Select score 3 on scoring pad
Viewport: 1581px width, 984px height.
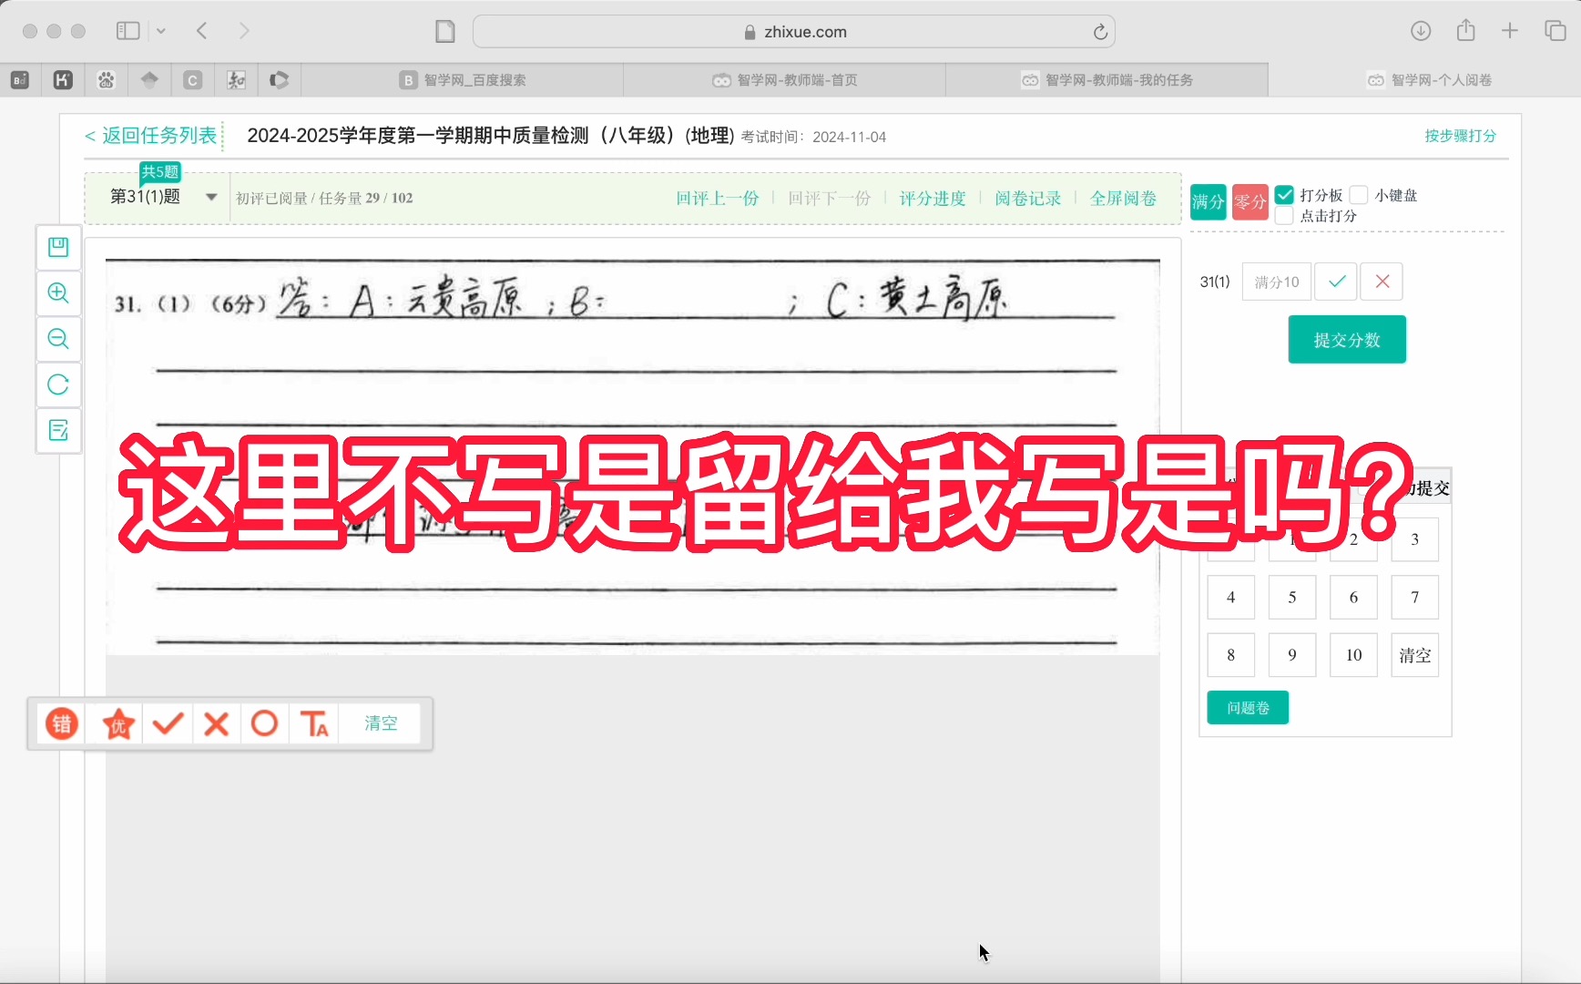(x=1414, y=539)
